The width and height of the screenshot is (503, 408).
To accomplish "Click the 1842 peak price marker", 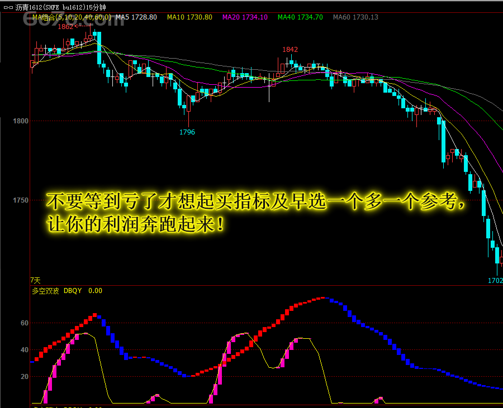I will (x=290, y=50).
